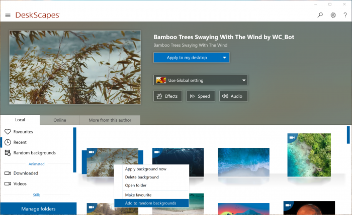Click the sidebar vertical scrollbar
The height and width of the screenshot is (215, 352).
pos(75,150)
